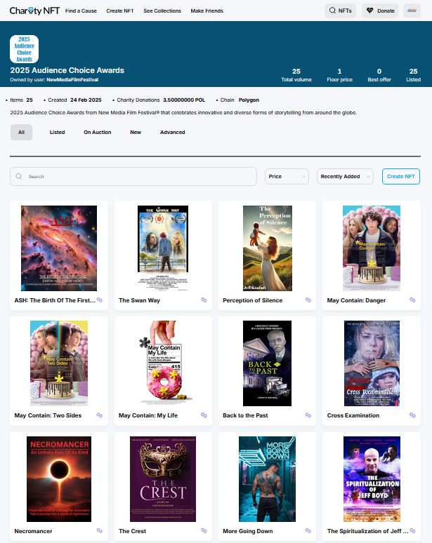
Task: Open Necromancer eclipse poster thumbnail
Action: point(59,479)
